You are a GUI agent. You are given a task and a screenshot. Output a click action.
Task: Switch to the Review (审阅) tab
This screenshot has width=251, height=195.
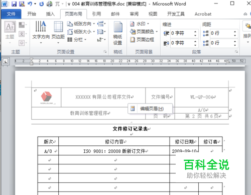(134, 14)
